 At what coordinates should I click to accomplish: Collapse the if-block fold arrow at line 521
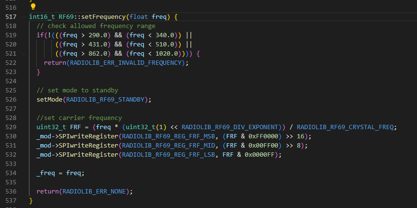pyautogui.click(x=24, y=54)
